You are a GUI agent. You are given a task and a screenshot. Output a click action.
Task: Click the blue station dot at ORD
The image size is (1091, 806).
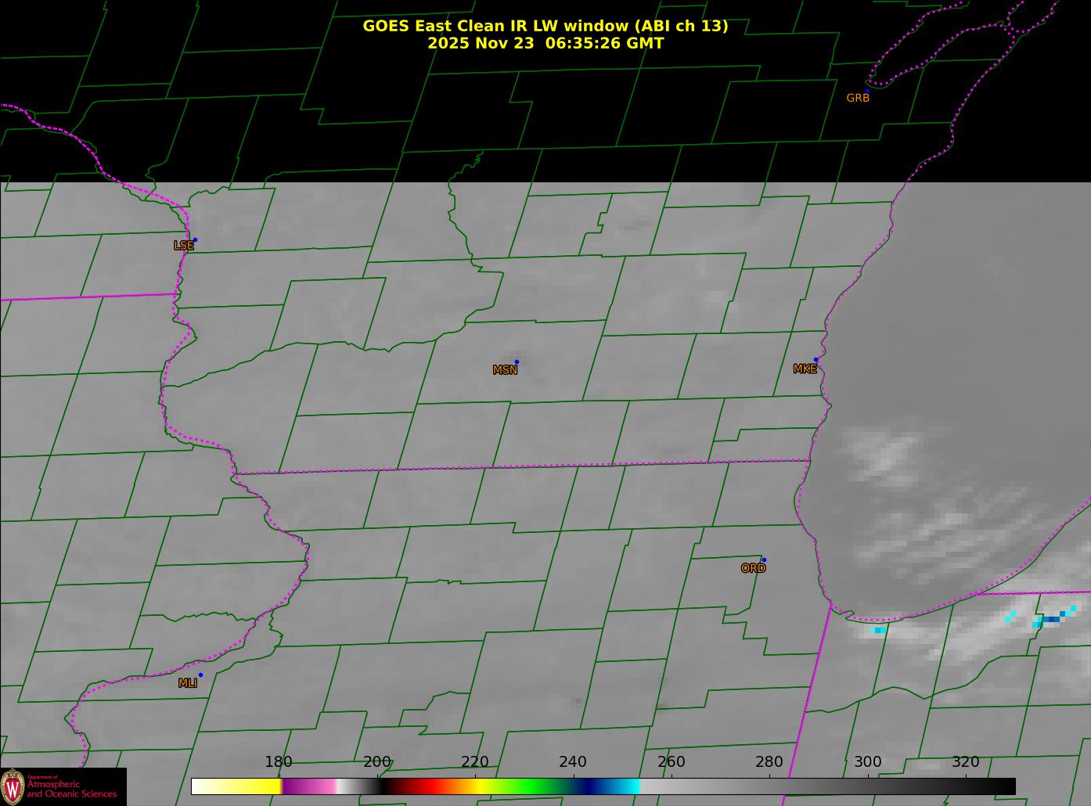[764, 560]
